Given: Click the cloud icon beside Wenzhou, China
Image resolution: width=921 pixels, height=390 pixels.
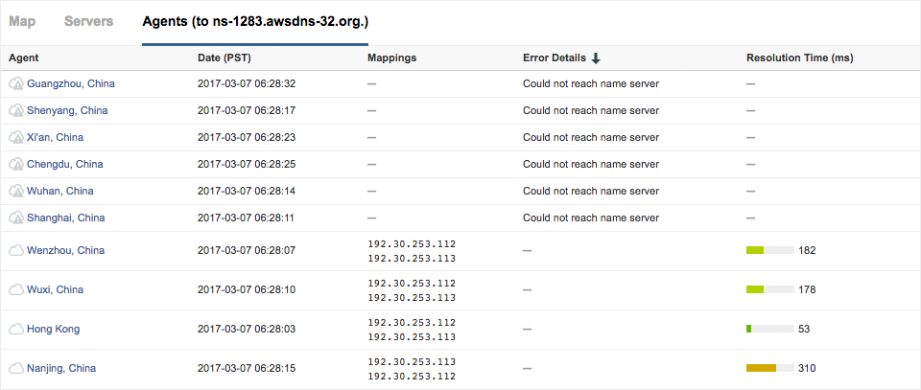Looking at the screenshot, I should 15,251.
